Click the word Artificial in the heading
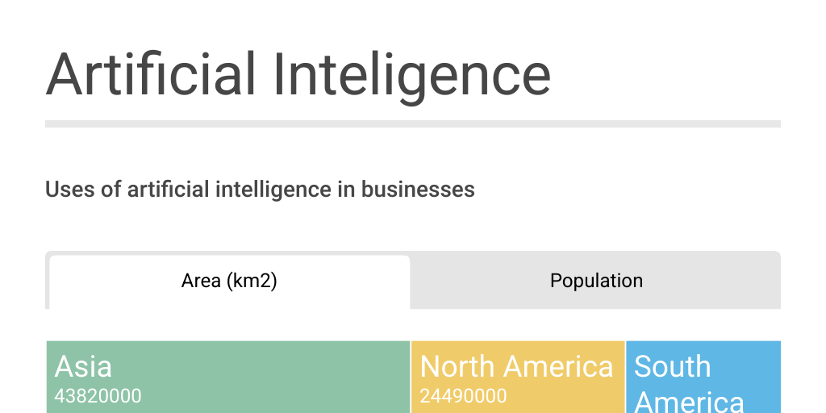Image resolution: width=826 pixels, height=413 pixels. (x=151, y=75)
